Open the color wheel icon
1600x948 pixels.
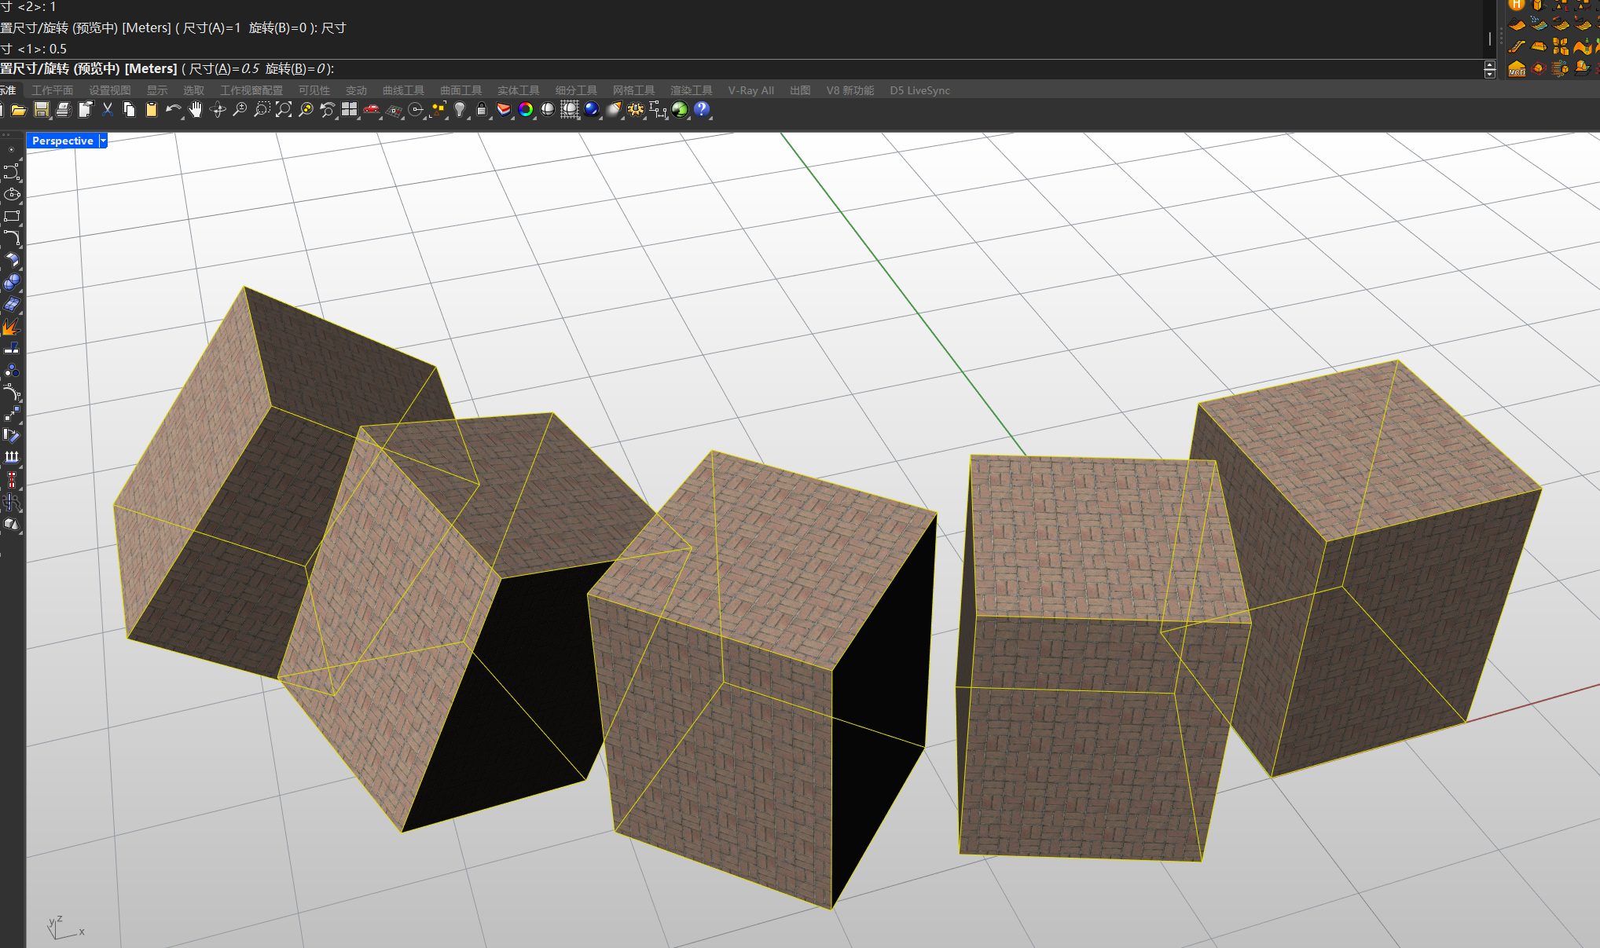[x=526, y=110]
